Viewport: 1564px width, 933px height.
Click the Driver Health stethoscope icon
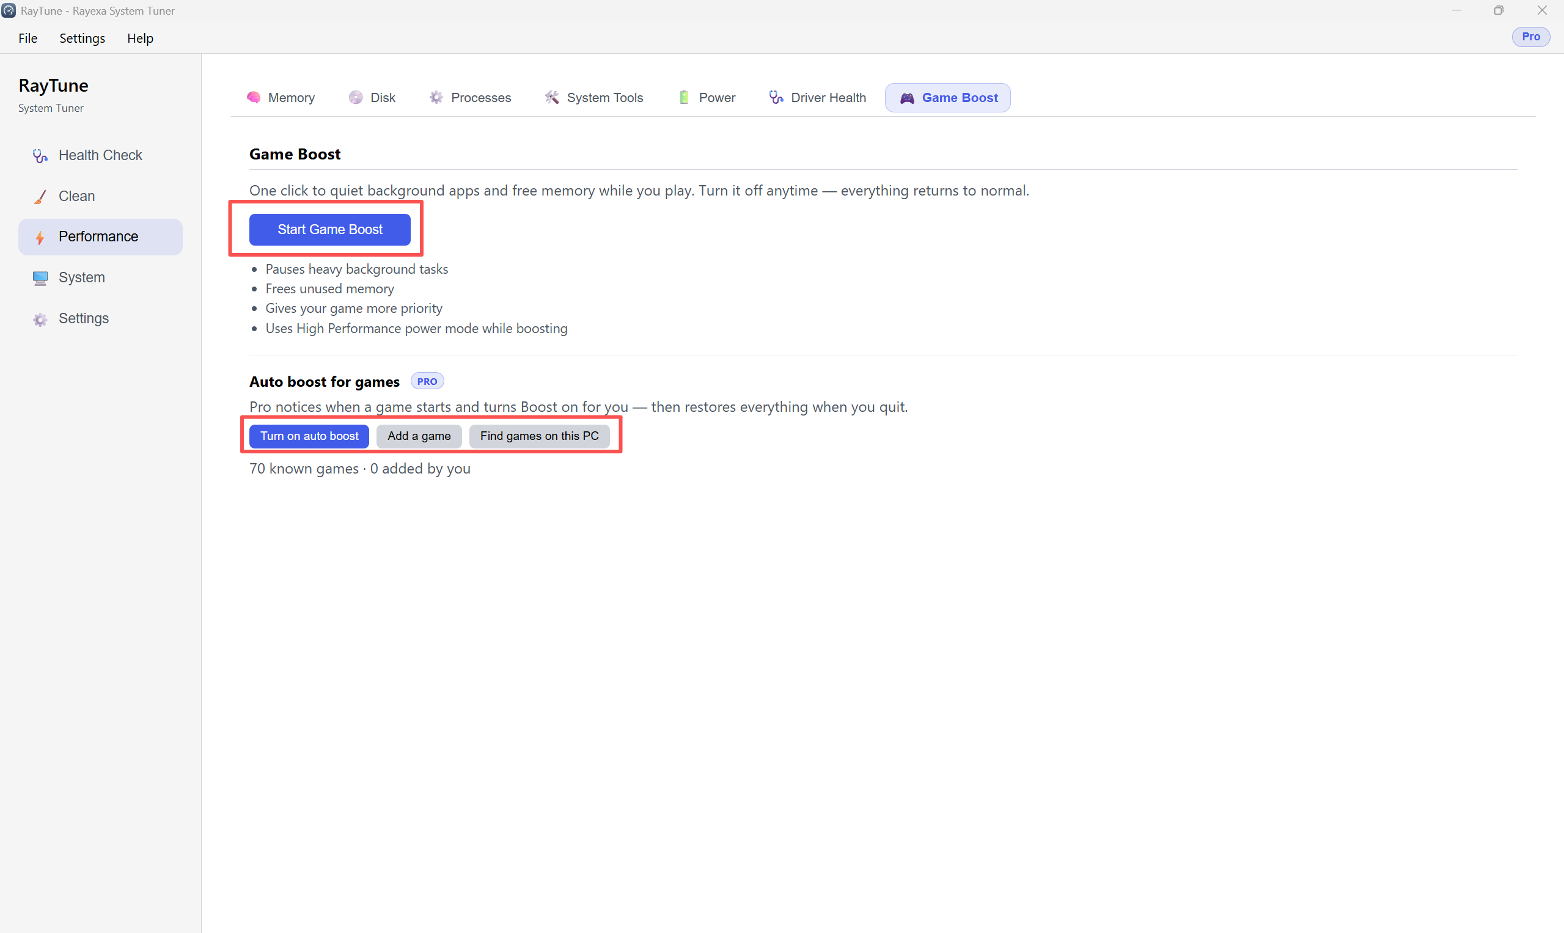tap(776, 97)
